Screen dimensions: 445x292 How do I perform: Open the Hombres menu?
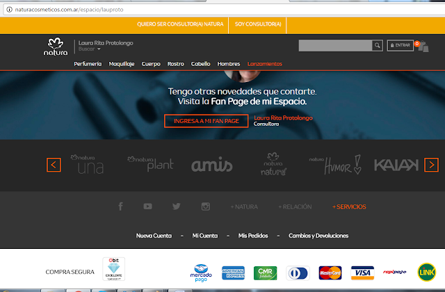229,64
